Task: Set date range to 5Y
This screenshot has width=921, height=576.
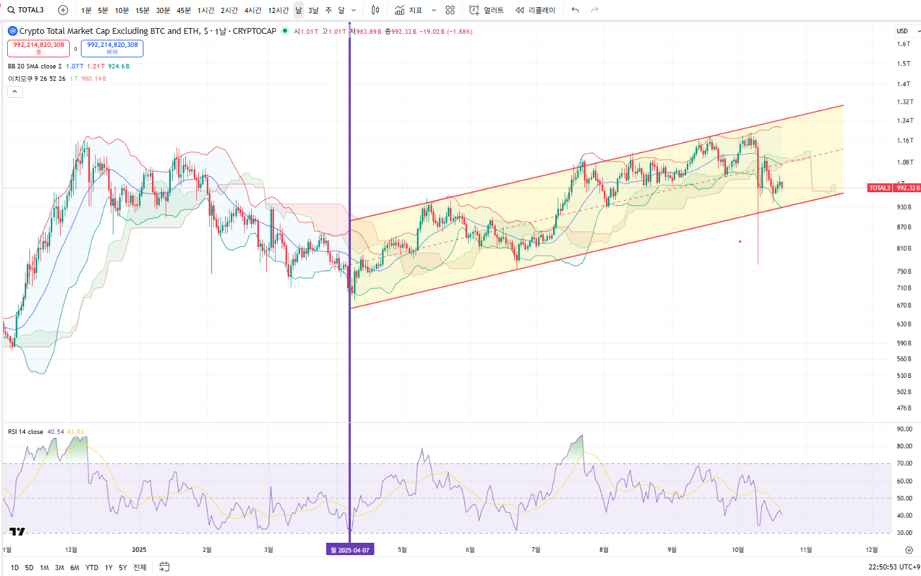Action: (x=123, y=568)
